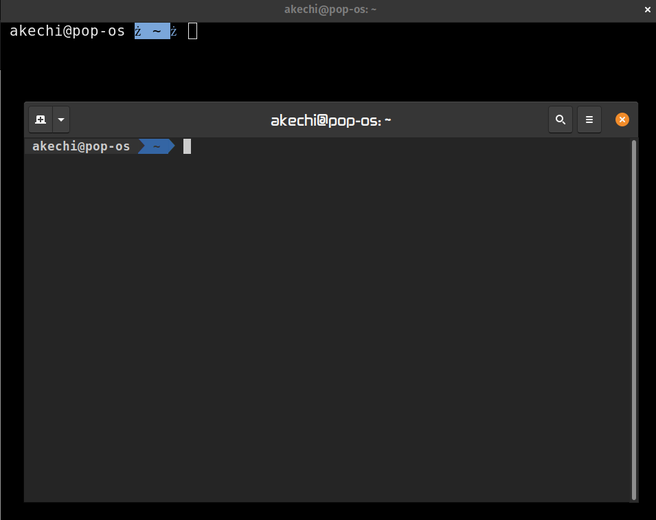Open the terminal options via menu icon
656x520 pixels.
click(589, 119)
